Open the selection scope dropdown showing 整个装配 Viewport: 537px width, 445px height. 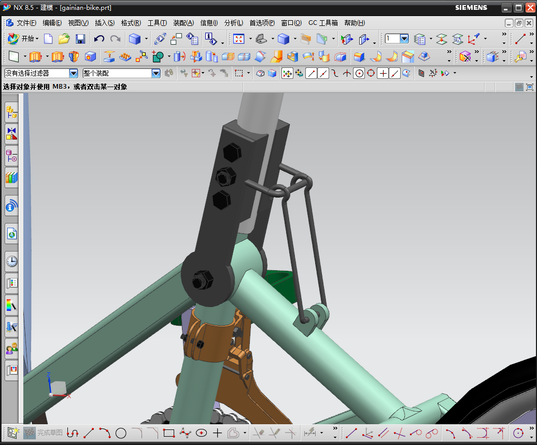[156, 73]
